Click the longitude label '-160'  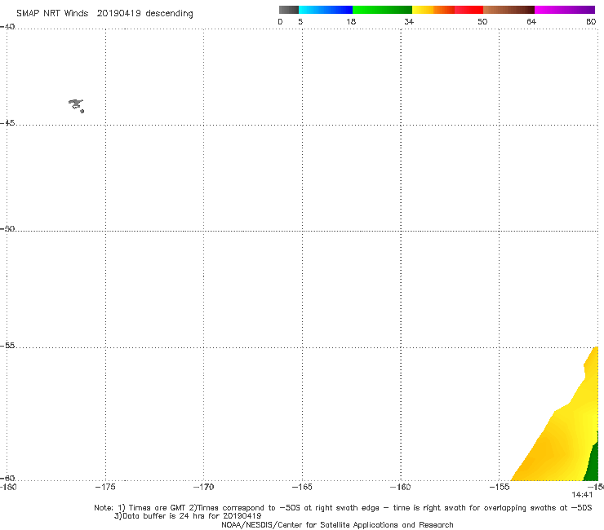click(x=401, y=488)
